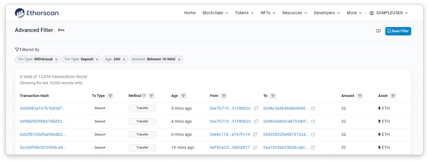This screenshot has height=162, width=429.
Task: Remove the Txn Type: Withdrawal filter chip
Action: click(x=56, y=59)
